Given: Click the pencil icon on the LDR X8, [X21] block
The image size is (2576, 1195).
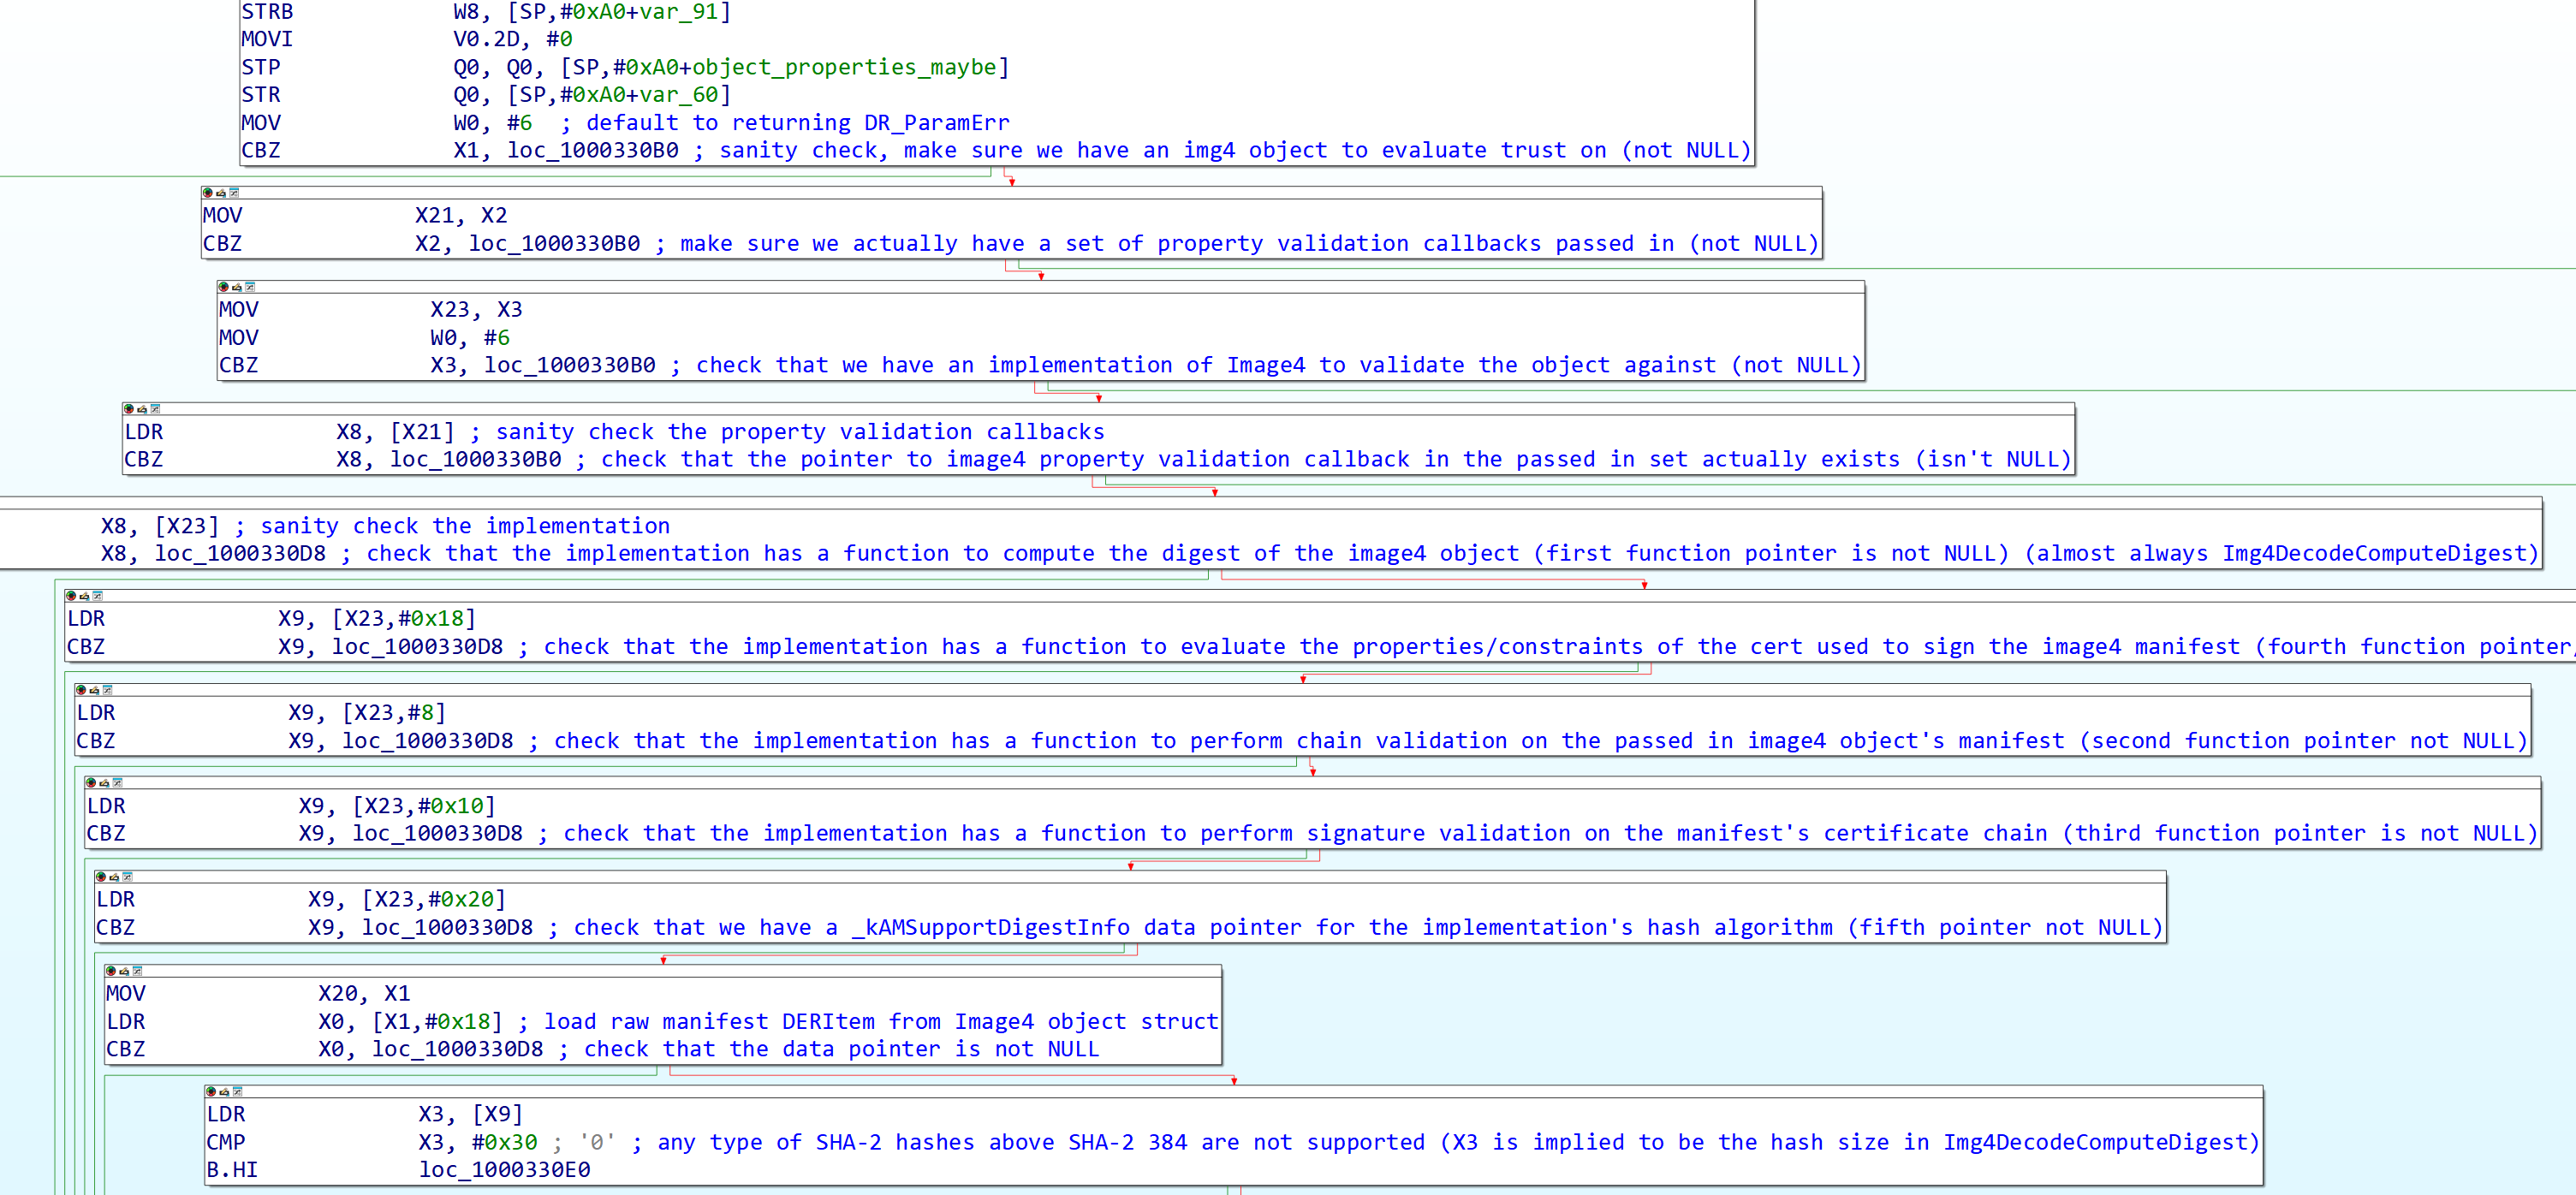Looking at the screenshot, I should [142, 409].
